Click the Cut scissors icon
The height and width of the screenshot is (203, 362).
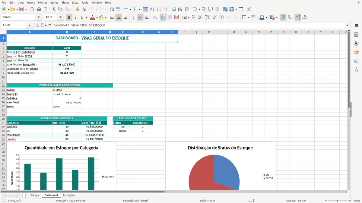pos(53,9)
